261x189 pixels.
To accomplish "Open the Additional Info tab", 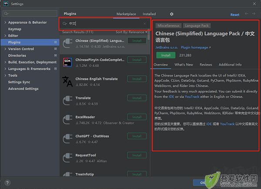I will pos(230,64).
